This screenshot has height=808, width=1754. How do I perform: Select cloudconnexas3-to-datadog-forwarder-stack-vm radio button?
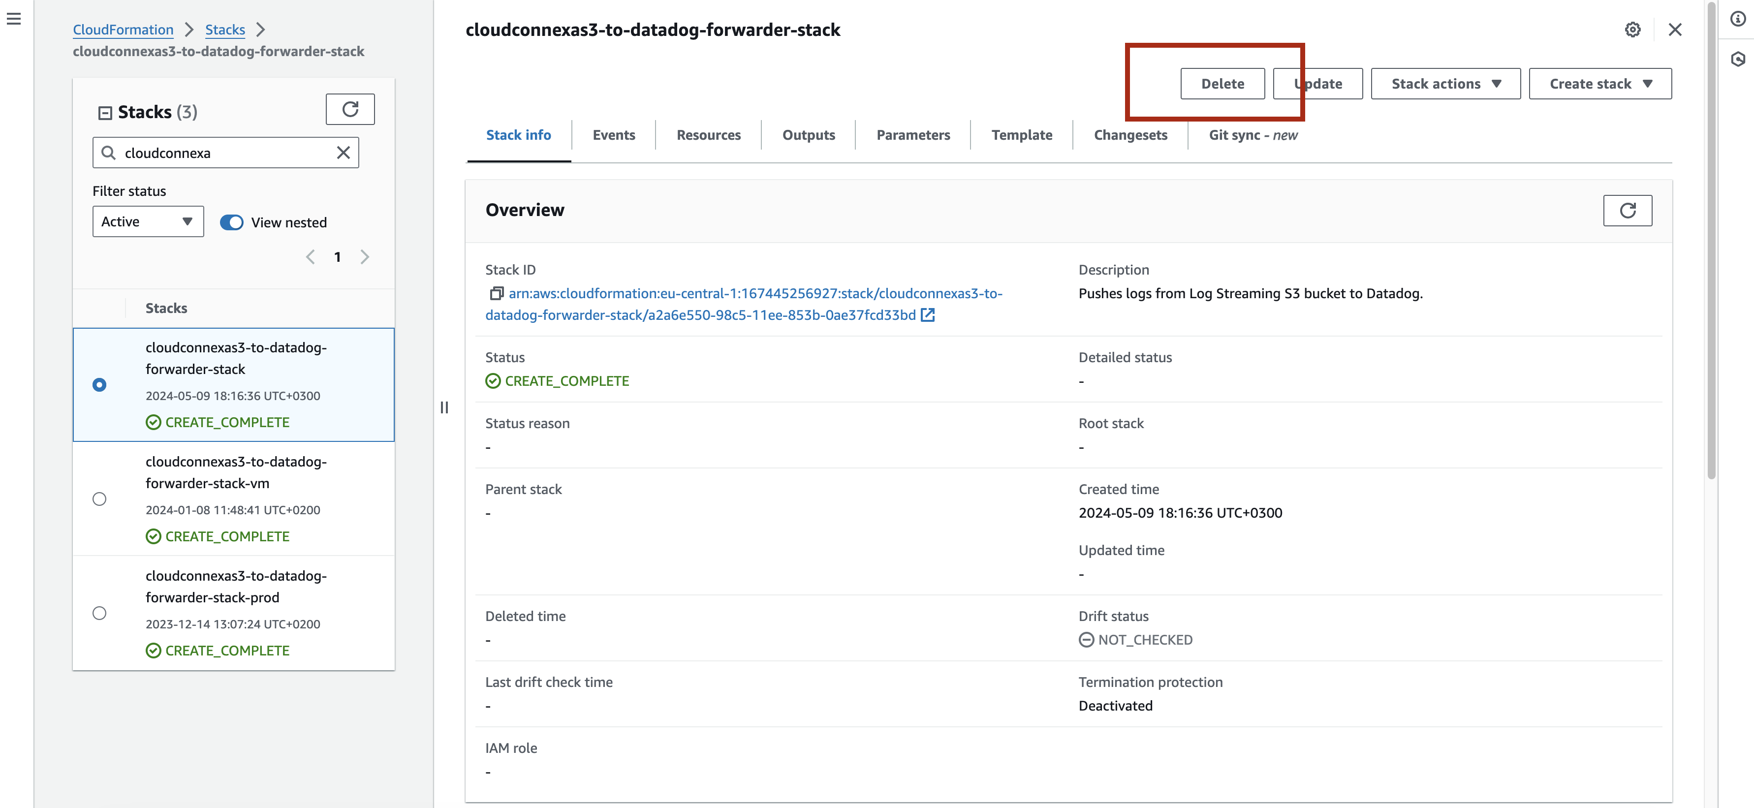99,499
